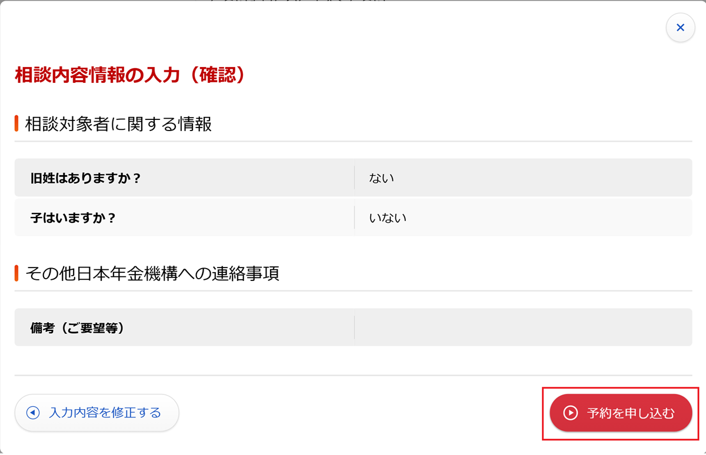Click the cell separator in the 旧姓 row
The image size is (706, 455).
click(354, 178)
